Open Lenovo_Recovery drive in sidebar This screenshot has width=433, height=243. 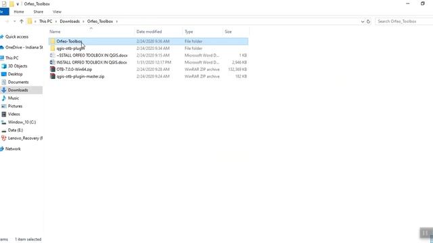pos(25,138)
